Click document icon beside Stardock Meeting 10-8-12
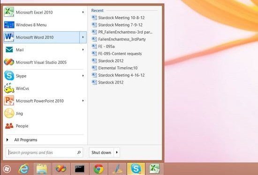Viewport: 258px width, 175px height. click(x=94, y=17)
